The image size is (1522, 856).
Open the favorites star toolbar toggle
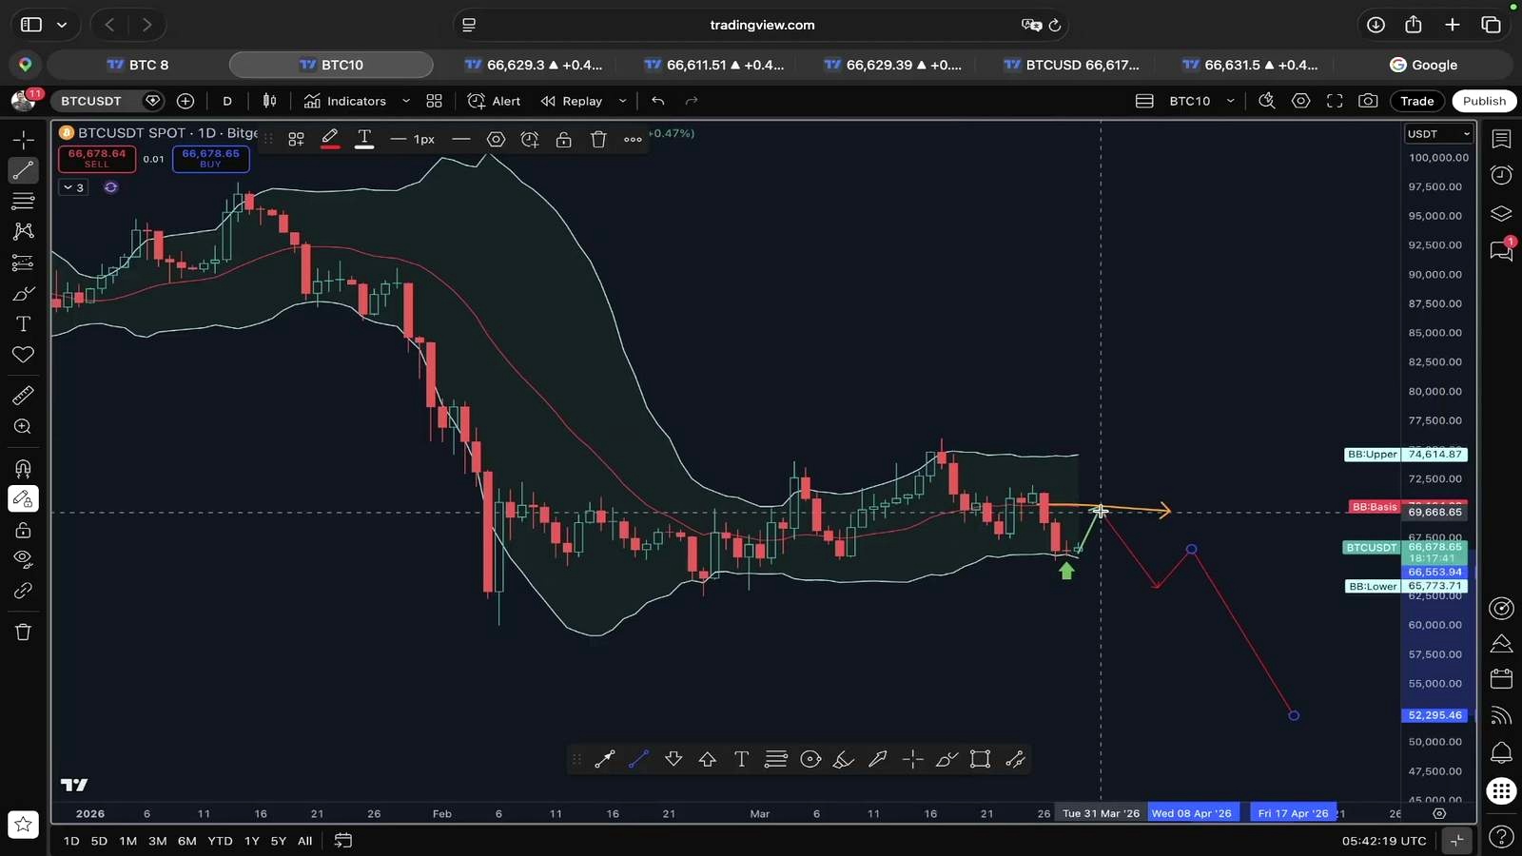point(23,824)
